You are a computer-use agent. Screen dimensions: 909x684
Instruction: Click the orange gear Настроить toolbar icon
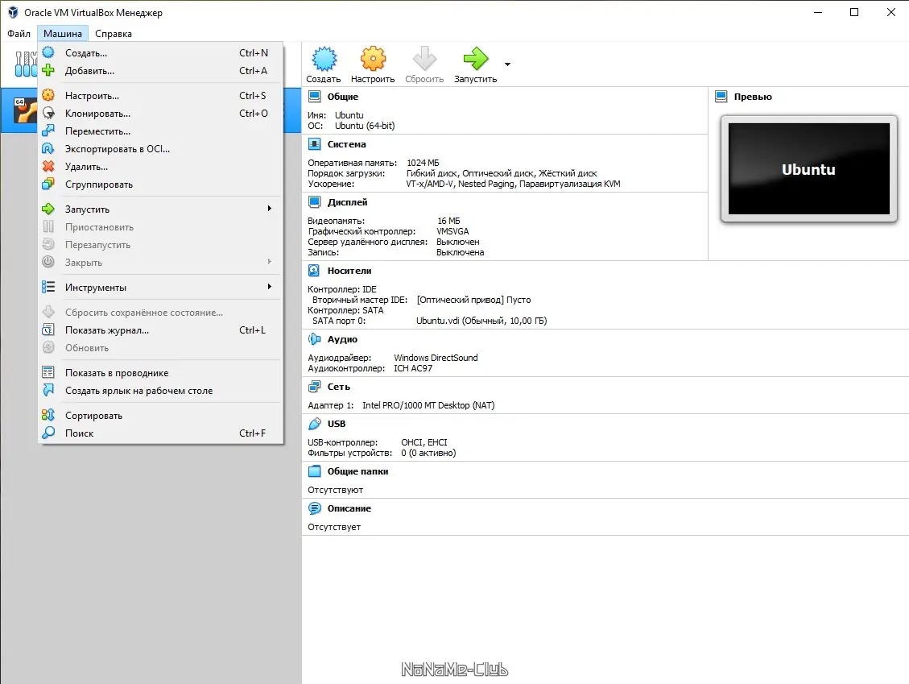[x=373, y=59]
